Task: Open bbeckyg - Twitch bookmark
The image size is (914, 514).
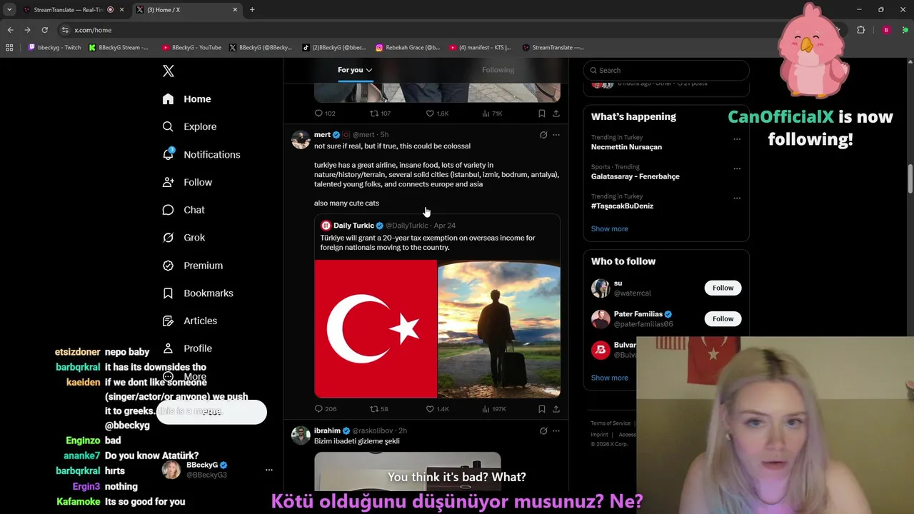Action: (x=54, y=48)
